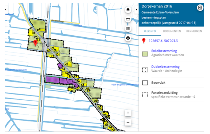Screen dimensions: 210x134
Task: Click the Bouwvlak legend square symbol
Action: coord(144,83)
